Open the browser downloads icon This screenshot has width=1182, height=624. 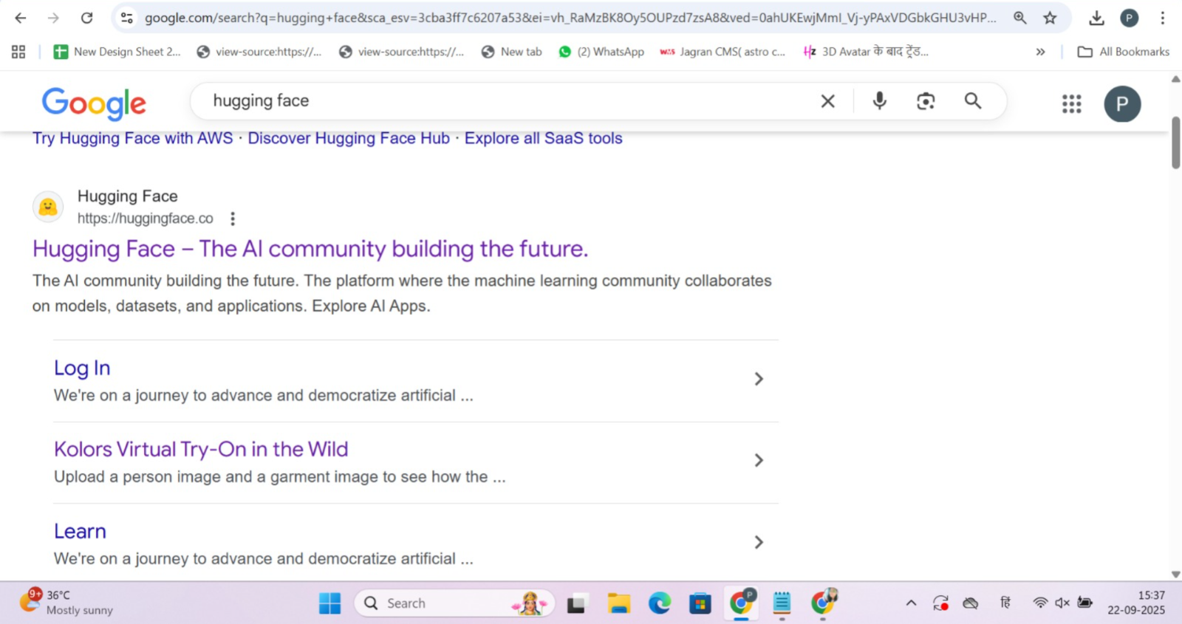coord(1097,18)
